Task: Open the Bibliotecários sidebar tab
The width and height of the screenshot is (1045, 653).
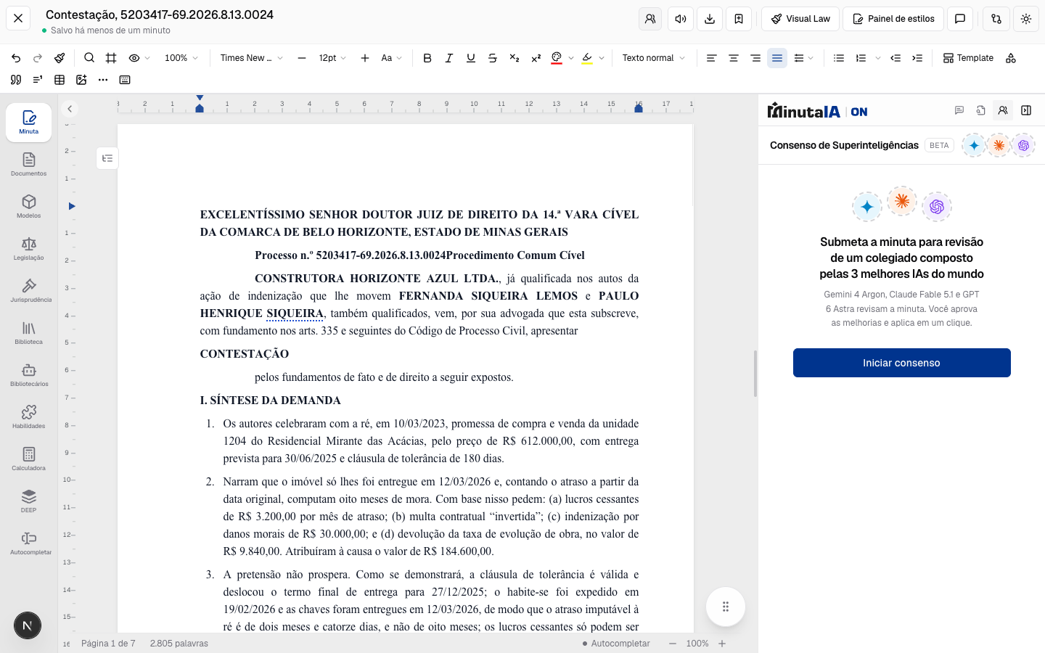Action: click(x=29, y=374)
